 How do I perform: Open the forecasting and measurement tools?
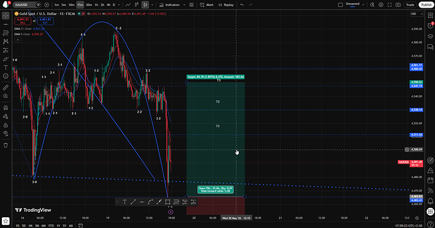point(6,50)
